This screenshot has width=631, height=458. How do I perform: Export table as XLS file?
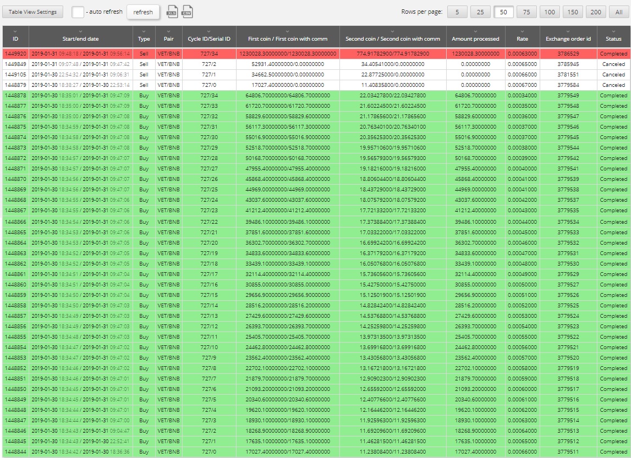172,12
